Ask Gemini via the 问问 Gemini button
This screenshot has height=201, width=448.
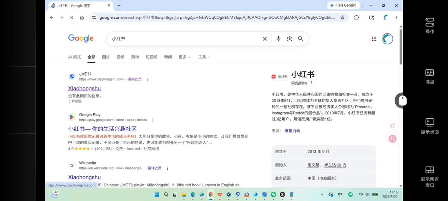click(343, 5)
